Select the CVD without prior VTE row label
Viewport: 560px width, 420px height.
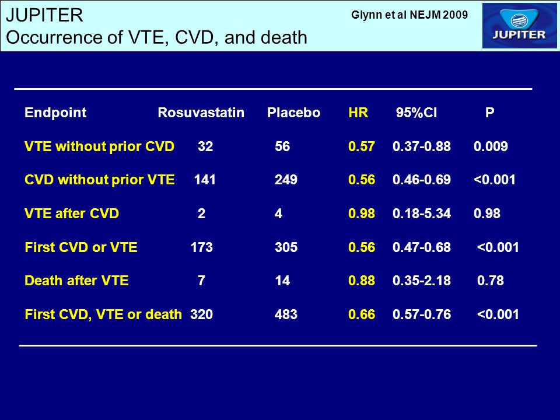coord(100,180)
